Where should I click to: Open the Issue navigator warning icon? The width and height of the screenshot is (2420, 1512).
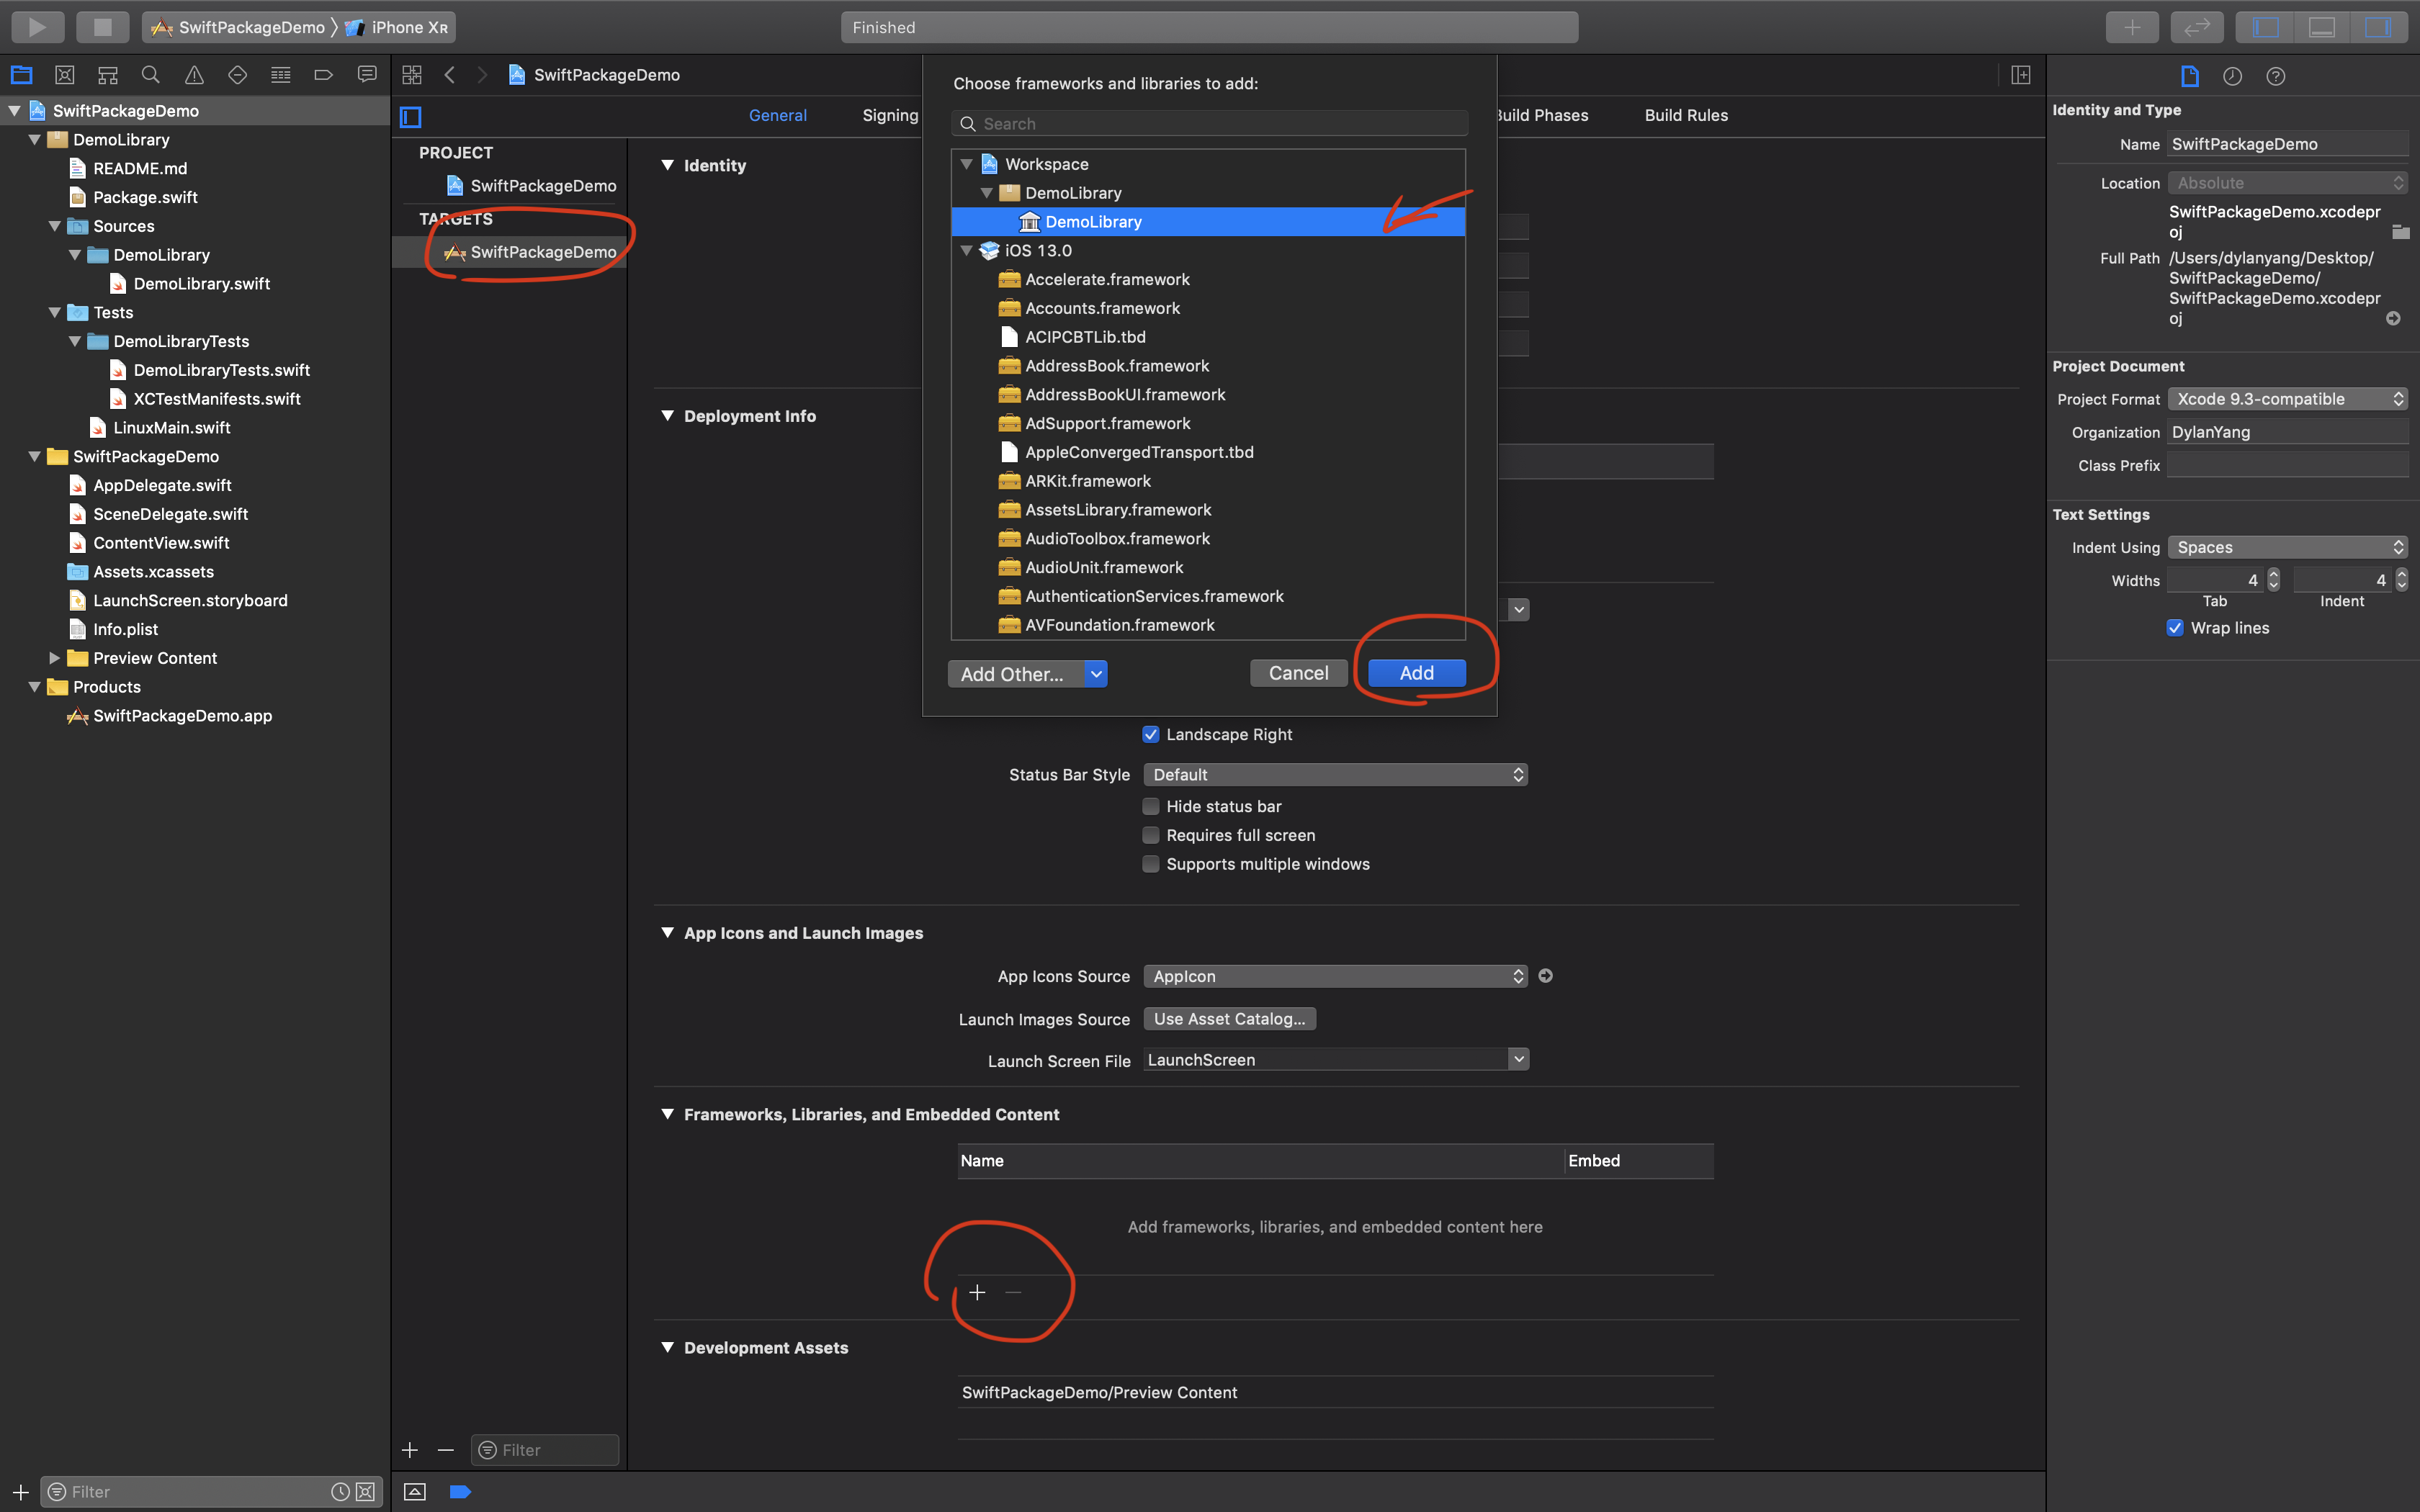(194, 75)
